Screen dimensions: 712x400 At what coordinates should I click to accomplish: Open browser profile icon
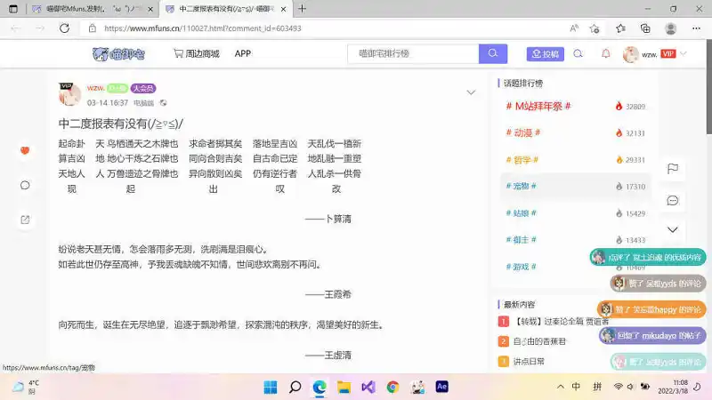[670, 28]
